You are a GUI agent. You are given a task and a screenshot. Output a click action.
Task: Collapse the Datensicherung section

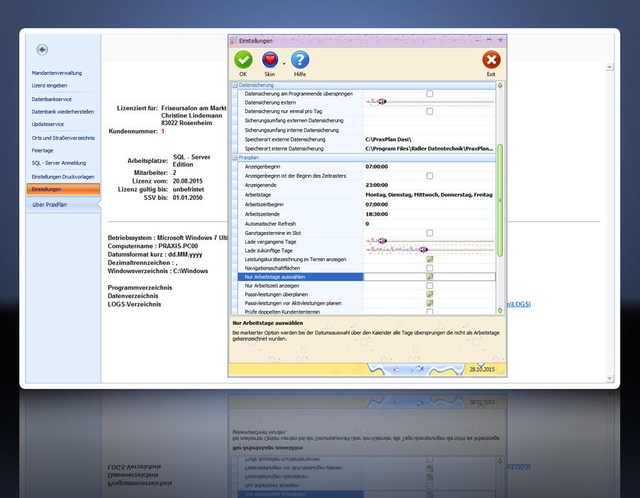tap(235, 85)
